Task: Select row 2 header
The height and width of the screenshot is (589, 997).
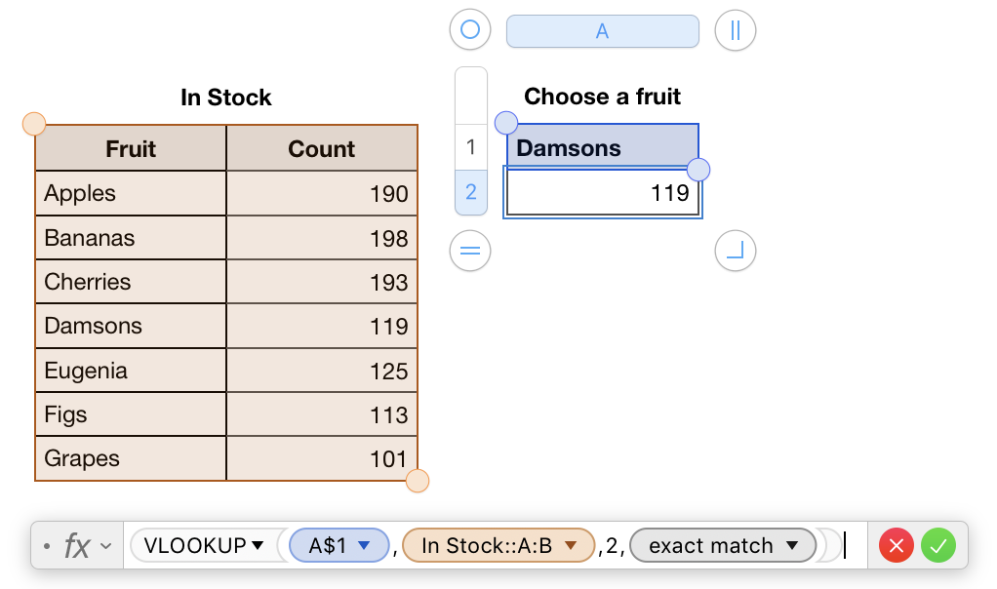Action: click(471, 192)
